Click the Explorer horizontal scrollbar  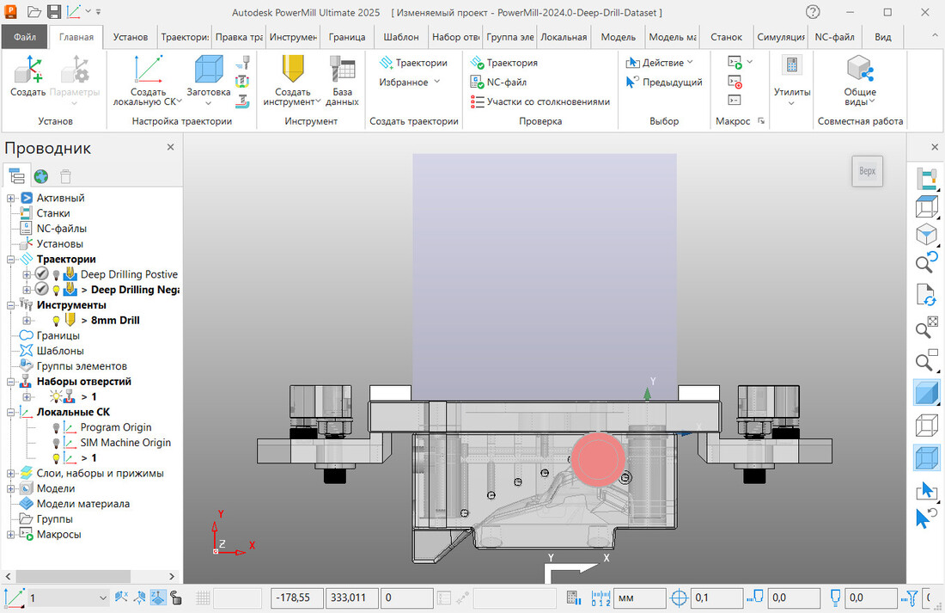(72, 576)
